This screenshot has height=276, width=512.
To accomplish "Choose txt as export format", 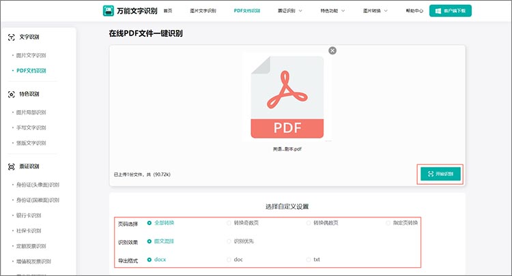I will click(x=309, y=260).
